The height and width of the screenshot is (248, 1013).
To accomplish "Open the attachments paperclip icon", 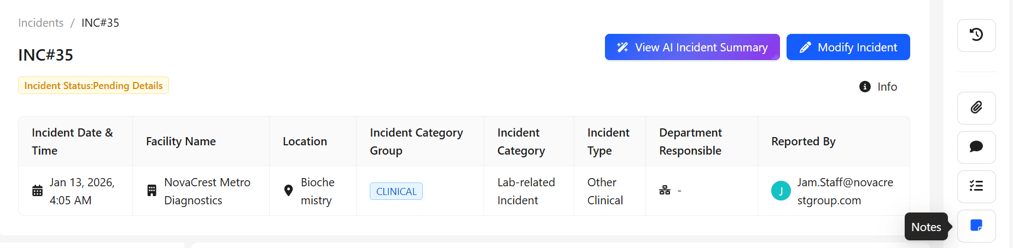I will 976,108.
